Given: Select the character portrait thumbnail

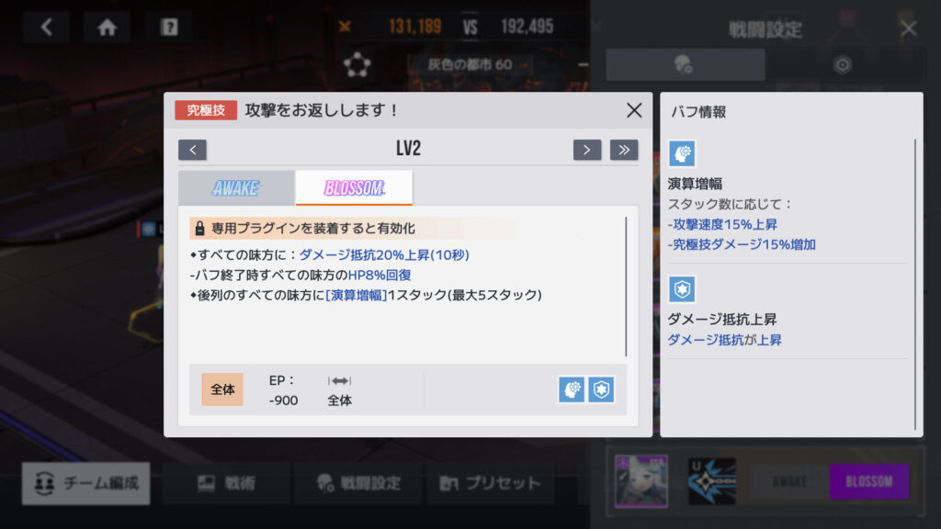Looking at the screenshot, I should [x=641, y=481].
